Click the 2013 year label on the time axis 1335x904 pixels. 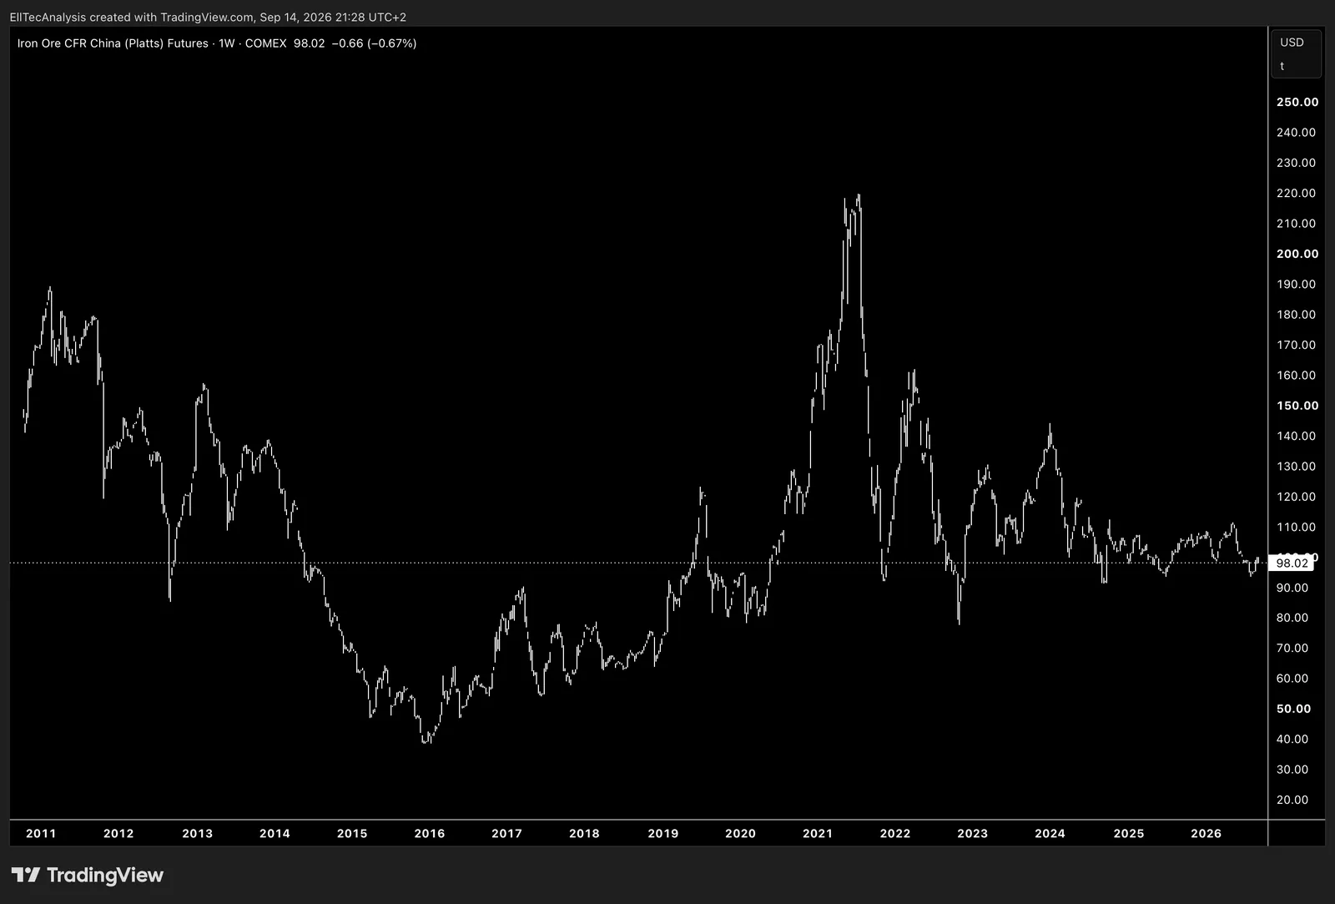click(197, 833)
